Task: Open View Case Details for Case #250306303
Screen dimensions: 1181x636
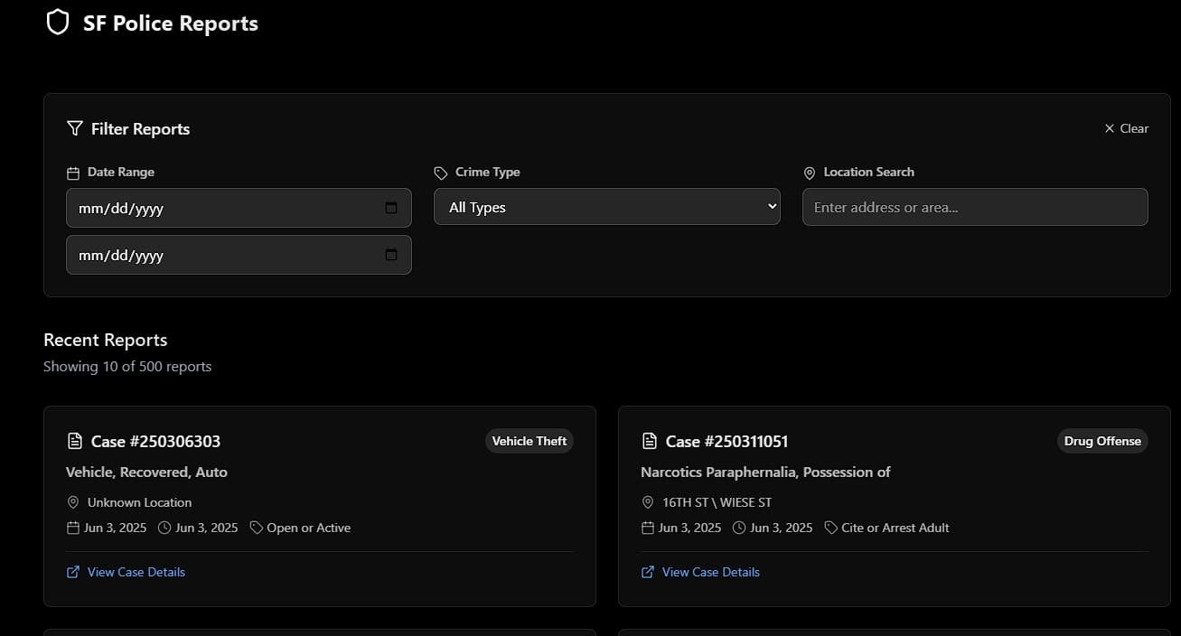Action: 136,571
